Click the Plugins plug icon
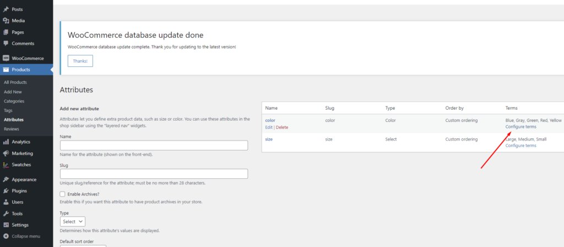Viewport: 564px width, 247px height. point(6,190)
